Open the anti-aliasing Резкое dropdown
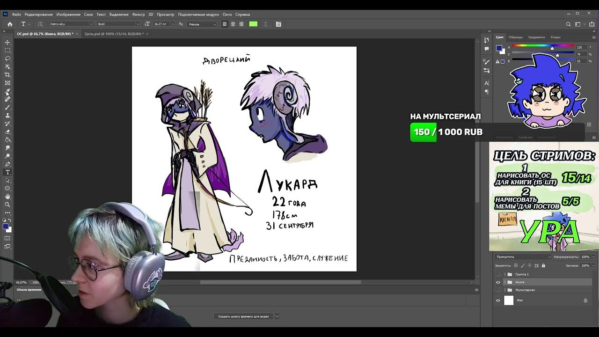 click(x=202, y=24)
